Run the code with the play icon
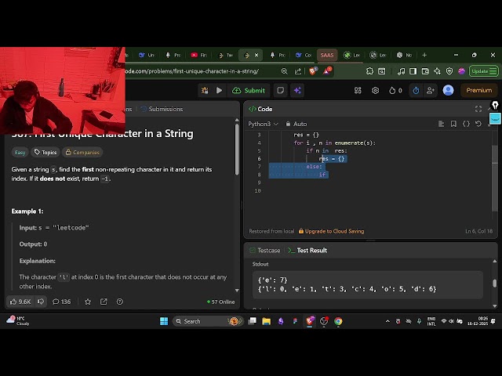The image size is (502, 376). (x=219, y=90)
